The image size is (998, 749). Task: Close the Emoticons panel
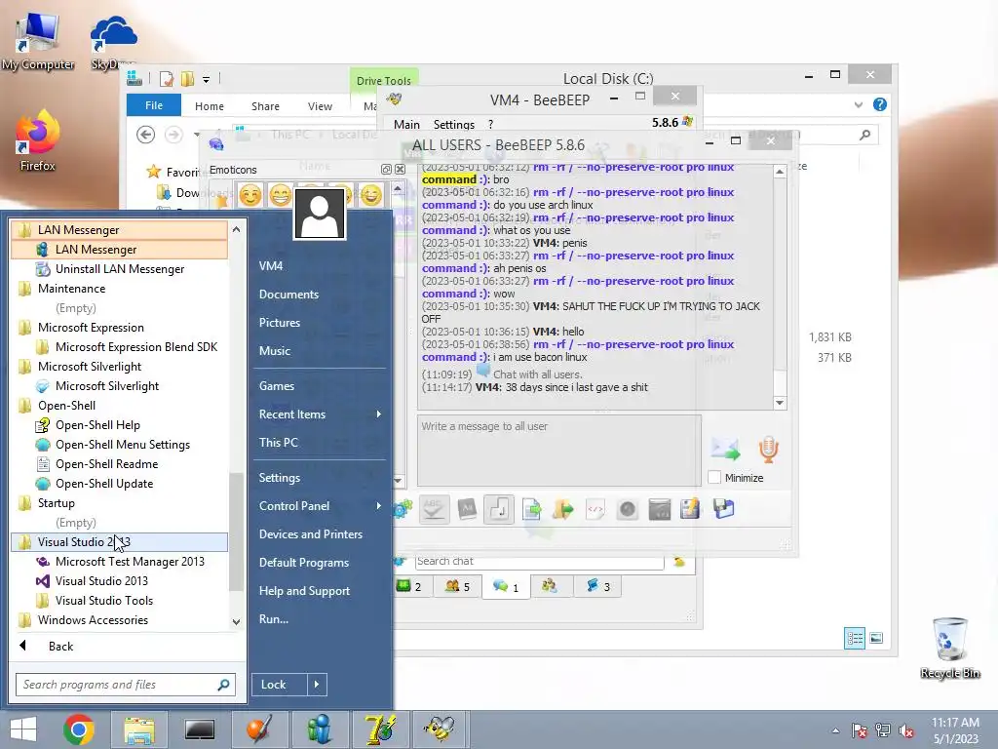(400, 170)
